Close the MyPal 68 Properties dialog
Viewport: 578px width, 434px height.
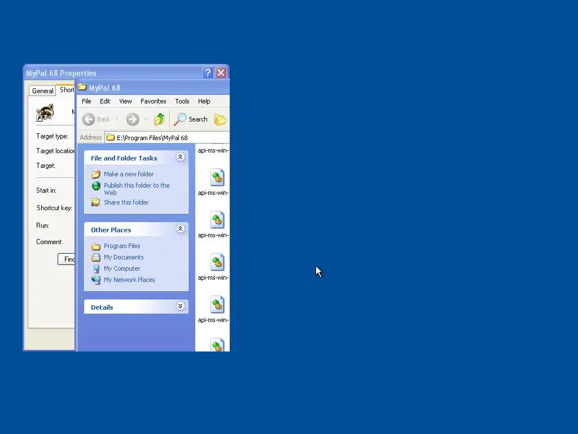[221, 73]
